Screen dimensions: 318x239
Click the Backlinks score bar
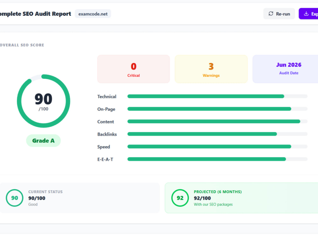pos(218,134)
